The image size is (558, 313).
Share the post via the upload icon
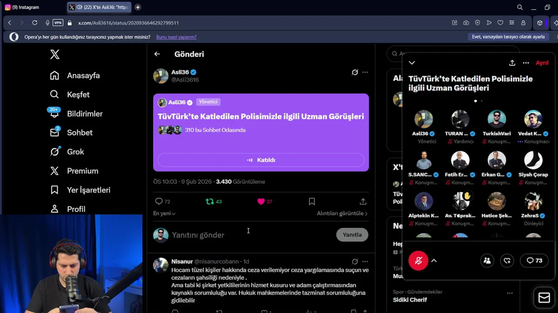click(x=363, y=201)
